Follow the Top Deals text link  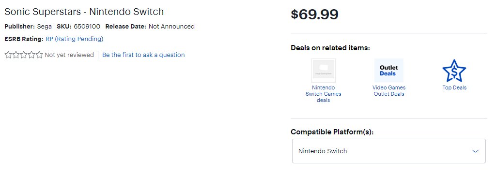(454, 88)
